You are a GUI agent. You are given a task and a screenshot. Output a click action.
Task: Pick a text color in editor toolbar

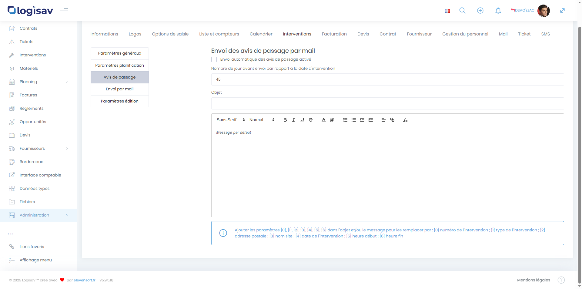pyautogui.click(x=324, y=120)
